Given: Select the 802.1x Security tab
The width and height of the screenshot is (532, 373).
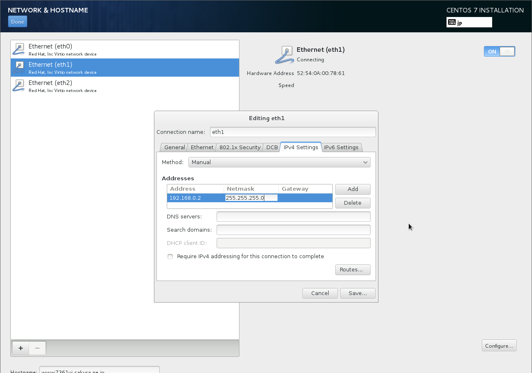Looking at the screenshot, I should tap(240, 148).
